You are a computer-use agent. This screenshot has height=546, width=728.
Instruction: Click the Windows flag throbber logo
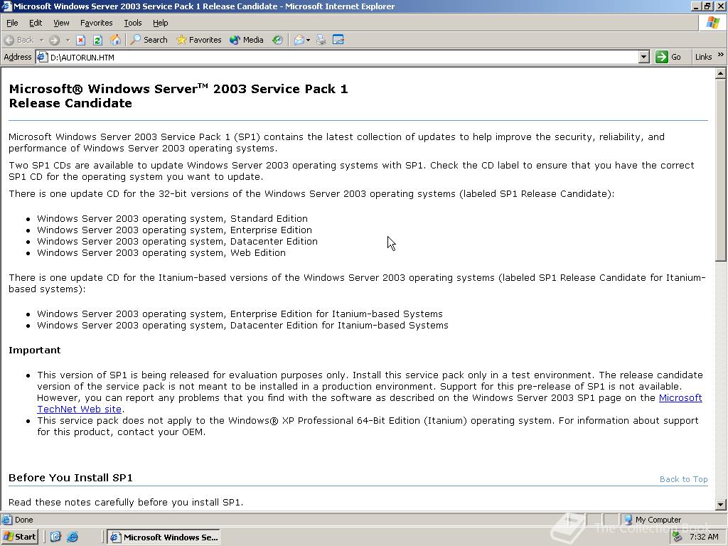pos(713,23)
